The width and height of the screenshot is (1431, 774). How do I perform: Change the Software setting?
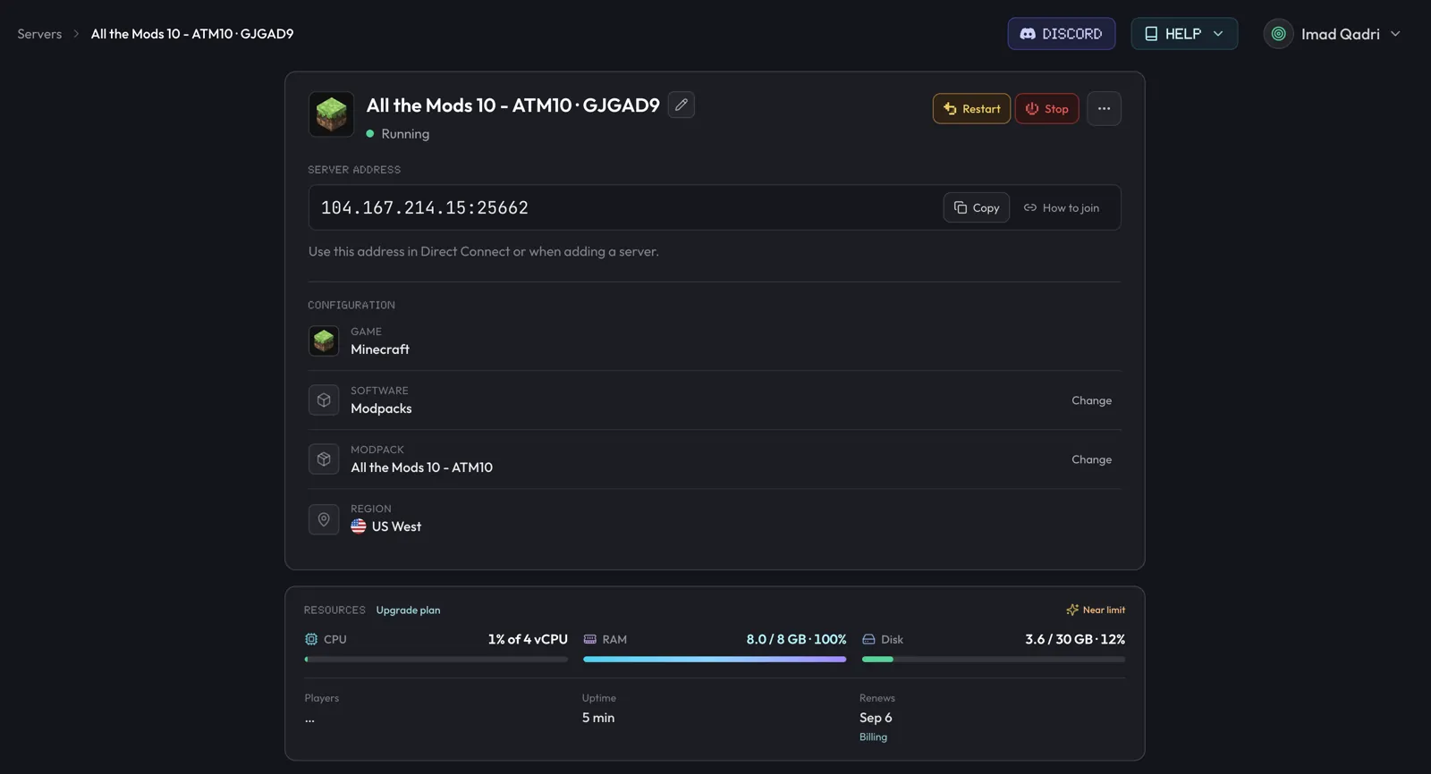coord(1091,400)
